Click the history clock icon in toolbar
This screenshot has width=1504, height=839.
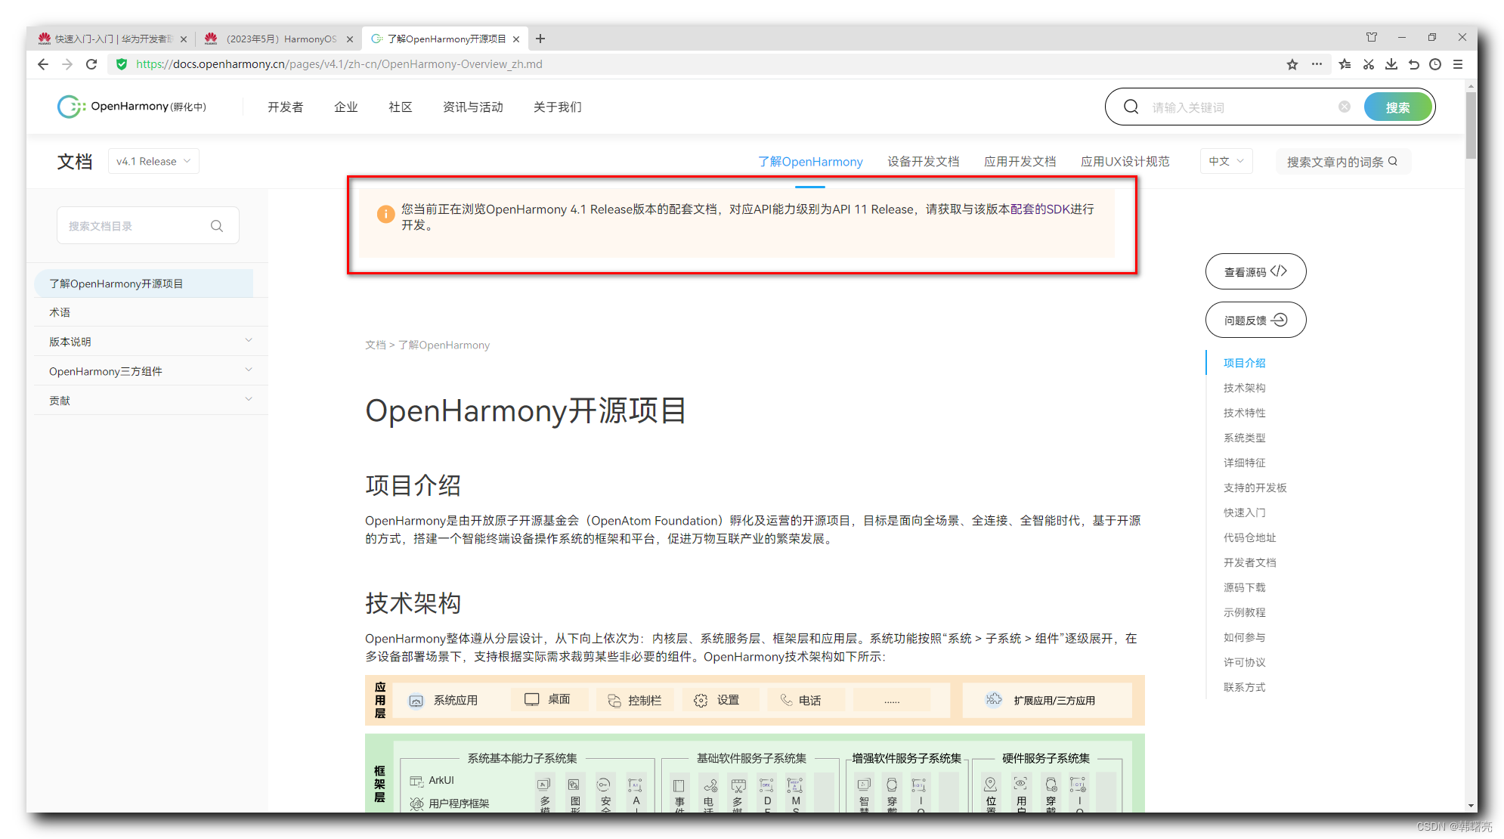1435,64
